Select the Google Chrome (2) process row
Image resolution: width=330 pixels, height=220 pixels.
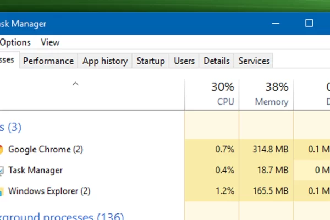coord(165,149)
